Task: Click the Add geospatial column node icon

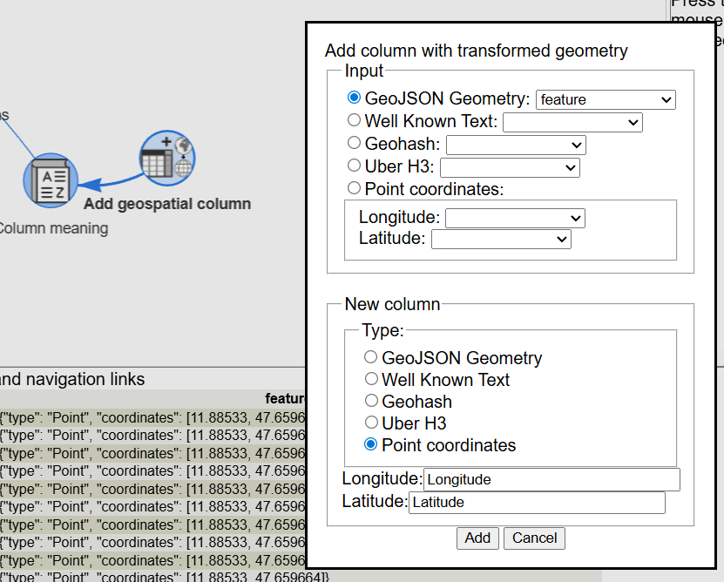Action: [x=167, y=157]
